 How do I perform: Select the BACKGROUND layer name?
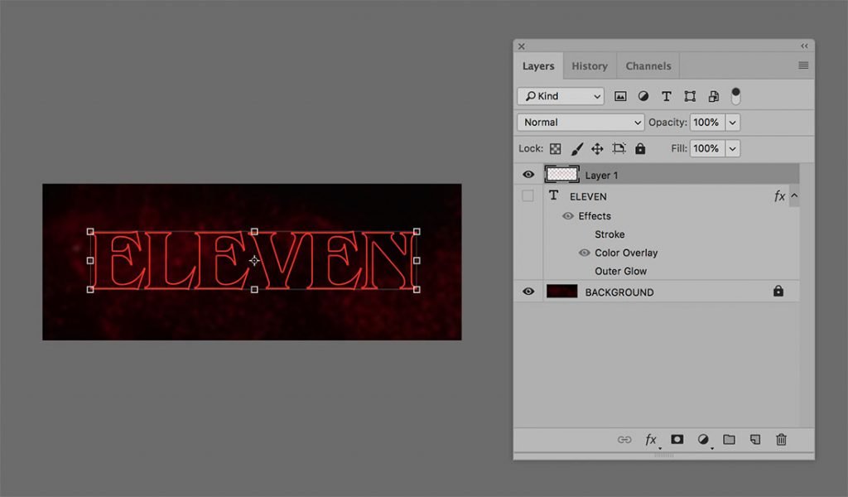[x=619, y=292]
